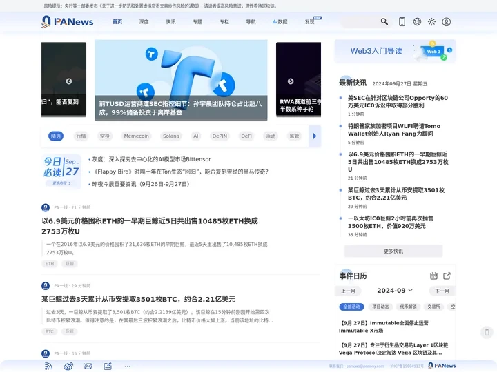Click PA一线 avatar on ETH whale article
Screen dimensions: 497x372
pyautogui.click(x=46, y=207)
